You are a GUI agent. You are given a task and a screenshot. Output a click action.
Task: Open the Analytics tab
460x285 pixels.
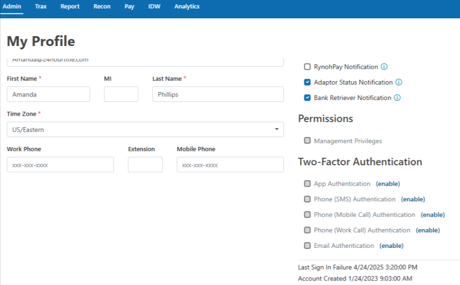pyautogui.click(x=187, y=7)
